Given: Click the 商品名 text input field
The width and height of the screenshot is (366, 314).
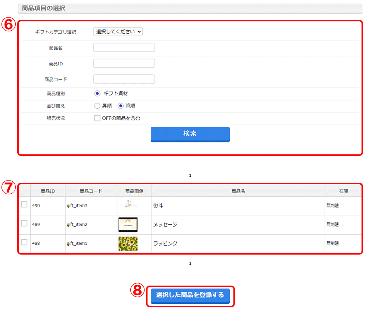Looking at the screenshot, I should [124, 47].
